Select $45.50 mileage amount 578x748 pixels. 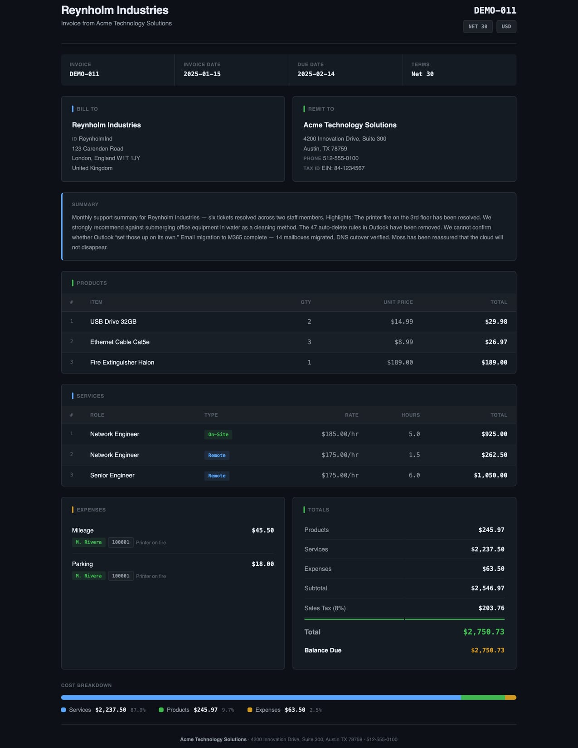point(263,530)
